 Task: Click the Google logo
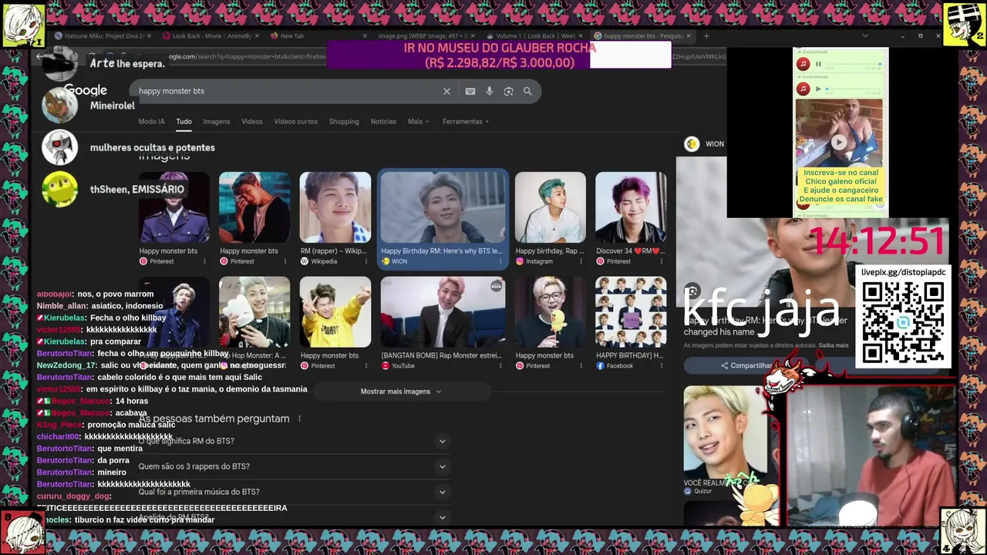tap(86, 91)
